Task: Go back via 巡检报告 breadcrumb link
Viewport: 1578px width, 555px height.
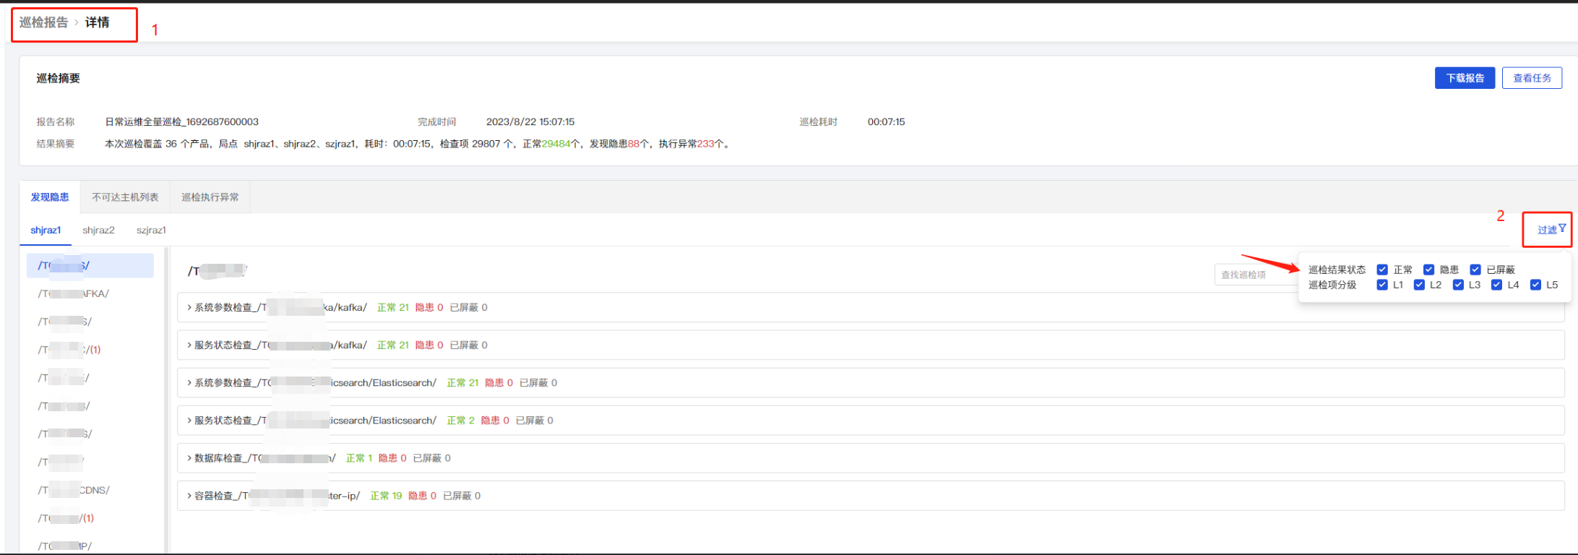Action: [x=43, y=22]
